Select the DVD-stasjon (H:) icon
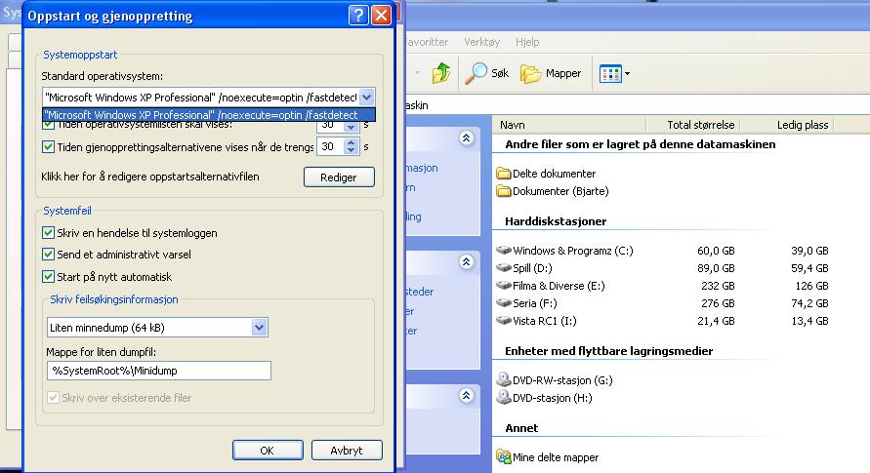Image resolution: width=870 pixels, height=473 pixels. (x=503, y=397)
